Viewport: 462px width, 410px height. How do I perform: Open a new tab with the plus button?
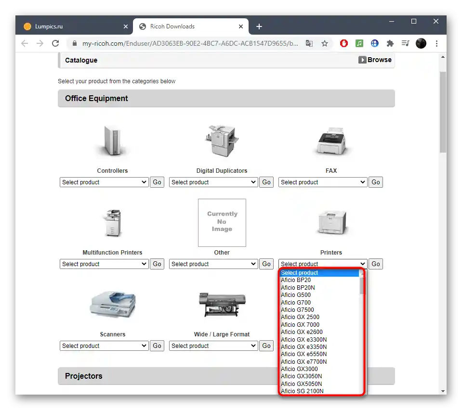tap(259, 26)
